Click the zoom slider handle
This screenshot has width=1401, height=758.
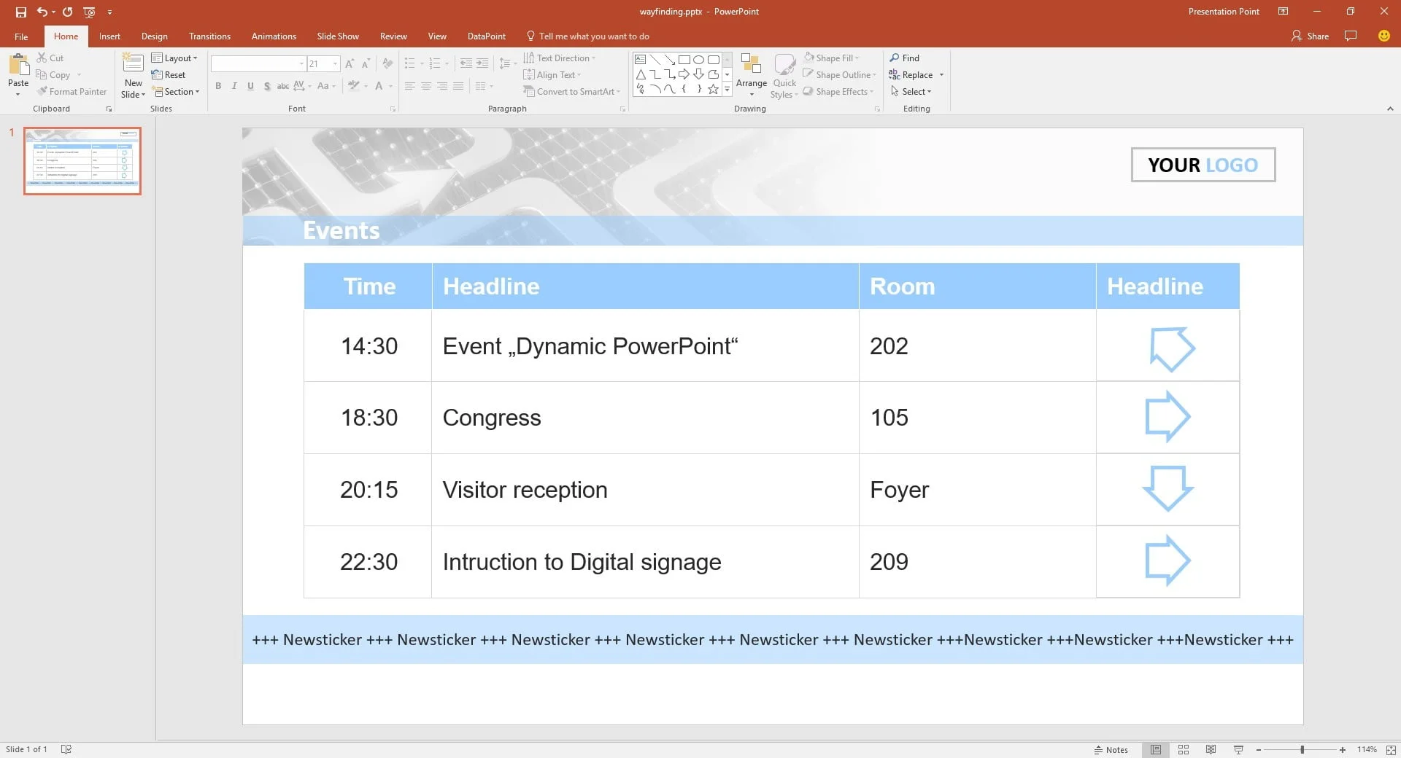1302,750
